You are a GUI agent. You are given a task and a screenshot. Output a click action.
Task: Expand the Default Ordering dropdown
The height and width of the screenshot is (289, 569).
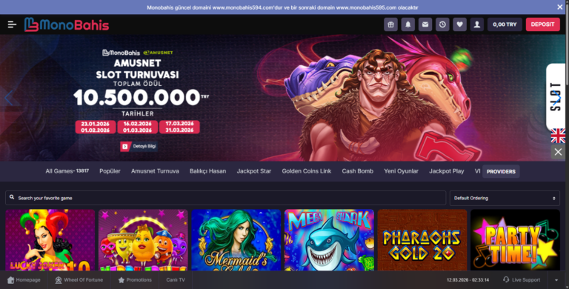click(505, 199)
